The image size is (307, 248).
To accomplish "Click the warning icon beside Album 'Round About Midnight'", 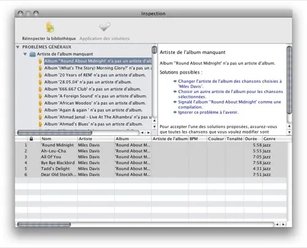I will tap(40, 61).
